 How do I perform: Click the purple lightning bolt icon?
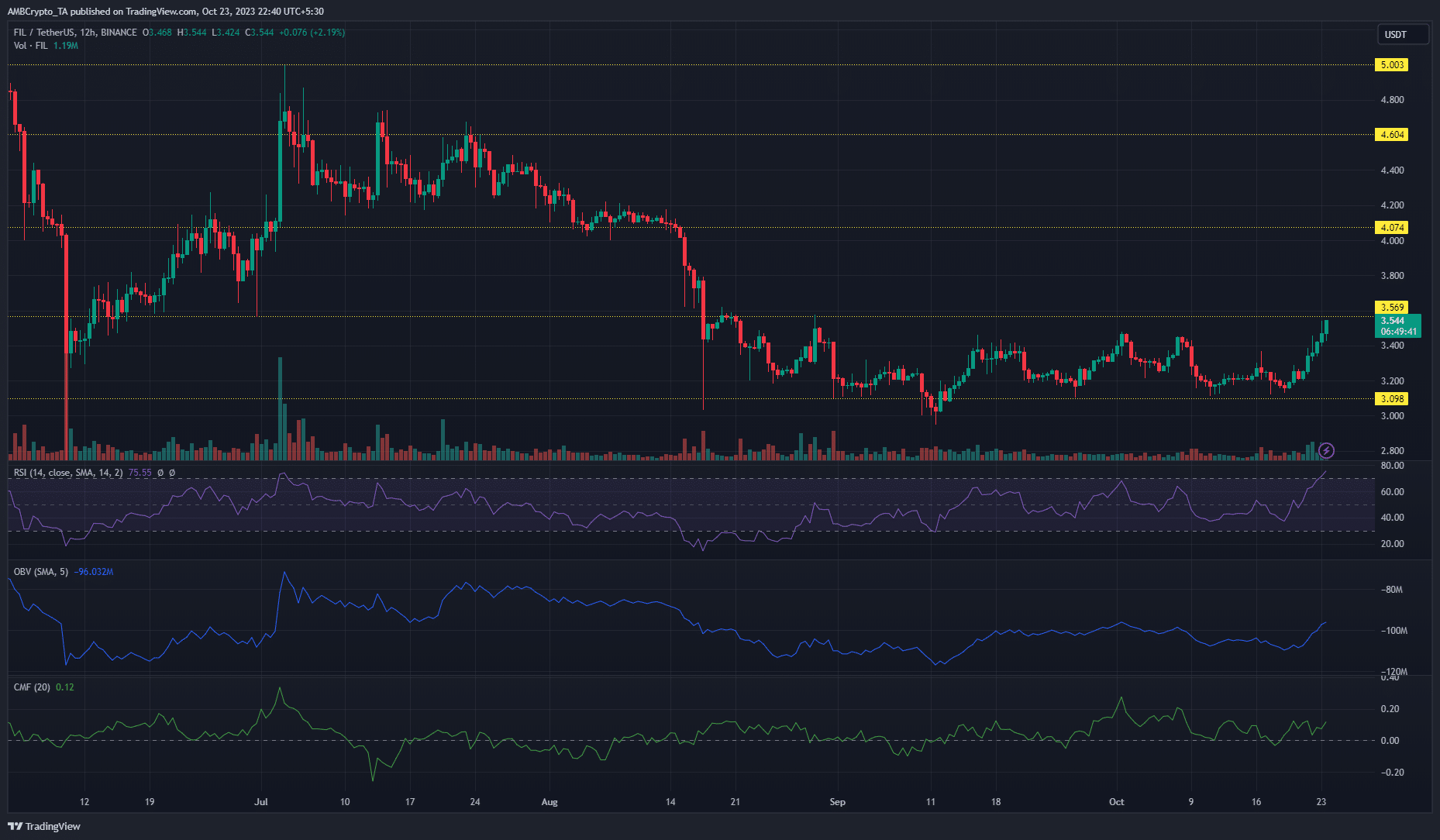[x=1326, y=450]
